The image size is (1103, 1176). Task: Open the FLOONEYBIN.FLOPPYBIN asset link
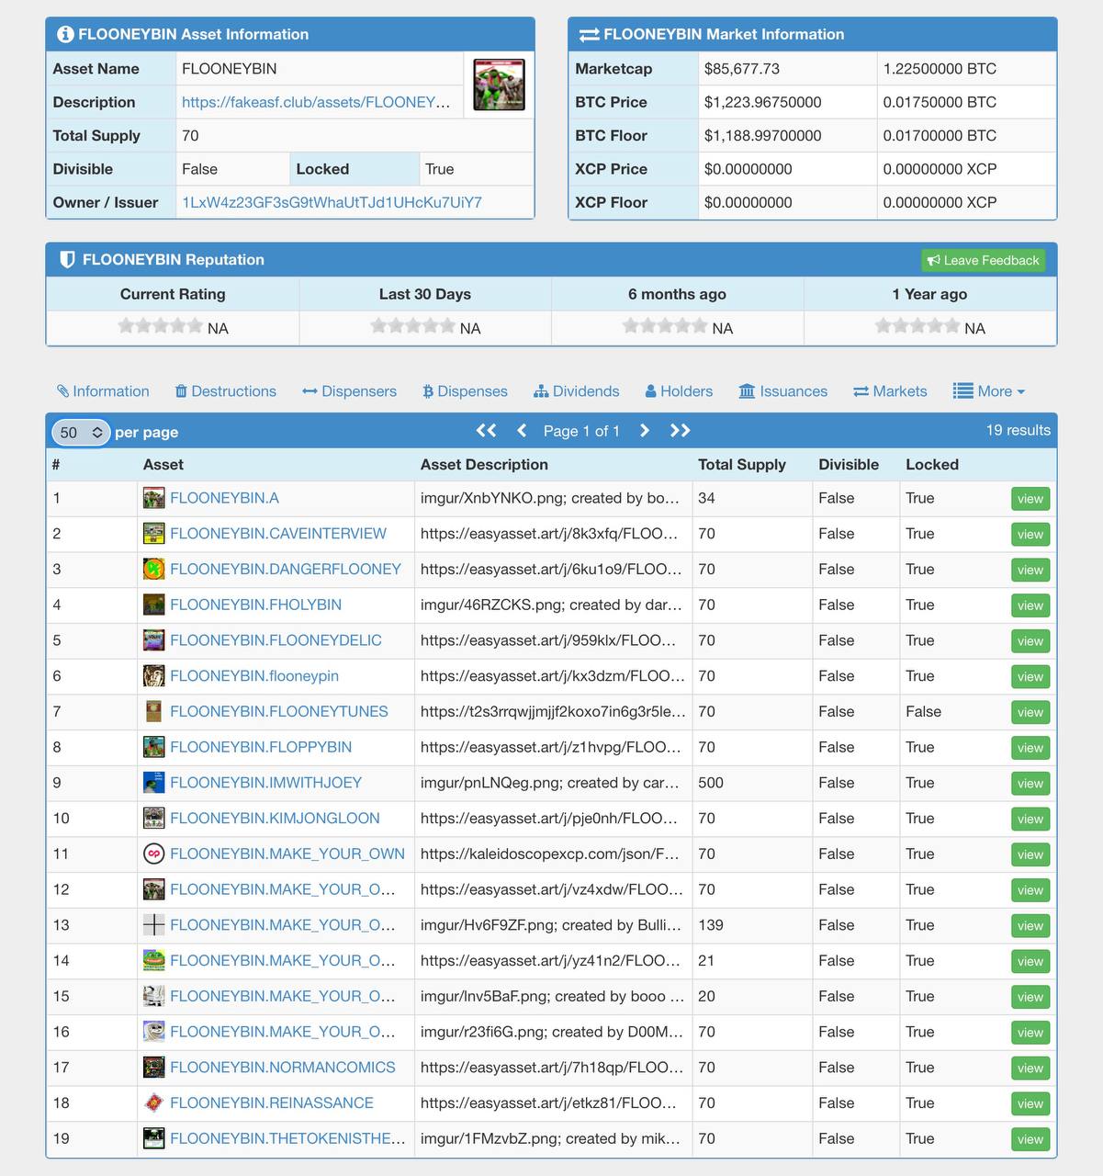(261, 747)
